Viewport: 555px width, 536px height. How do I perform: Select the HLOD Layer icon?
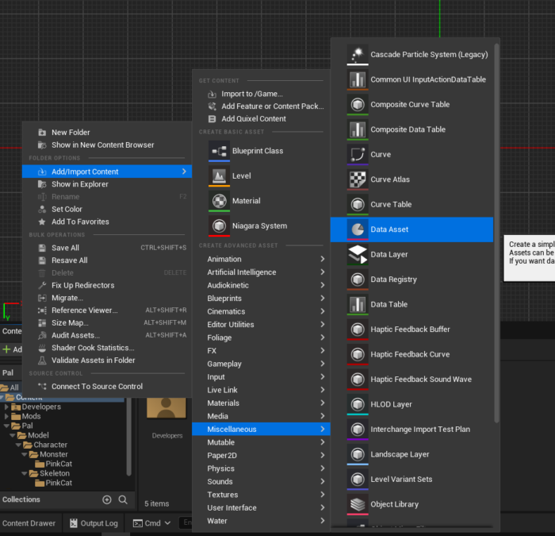tap(358, 404)
